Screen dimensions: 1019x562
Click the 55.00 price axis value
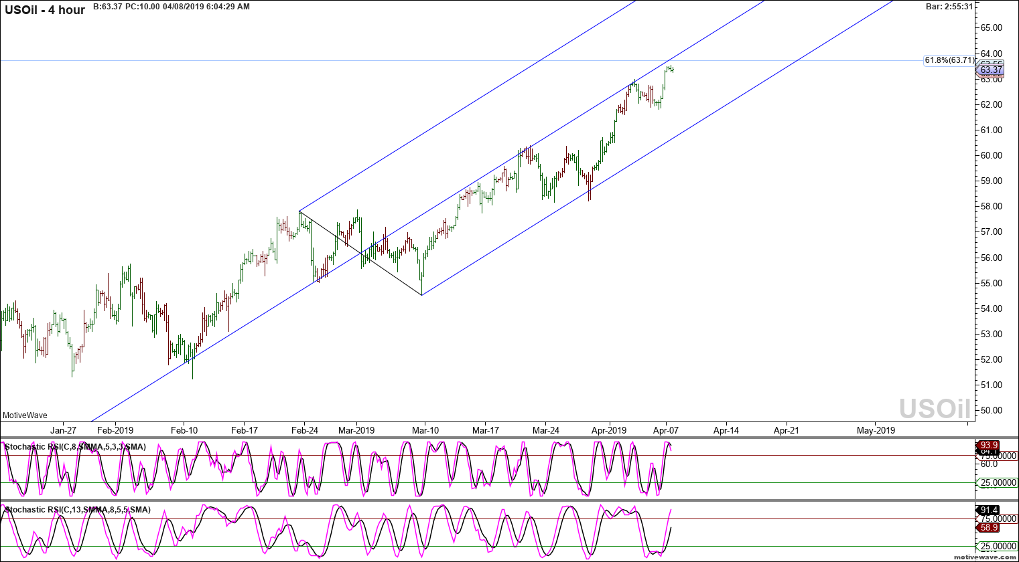pos(992,283)
